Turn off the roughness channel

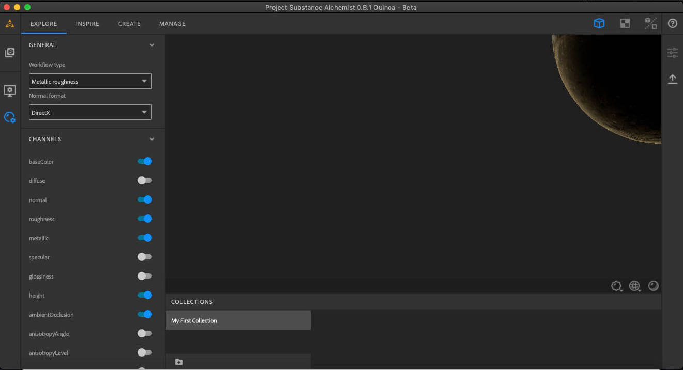click(x=145, y=219)
